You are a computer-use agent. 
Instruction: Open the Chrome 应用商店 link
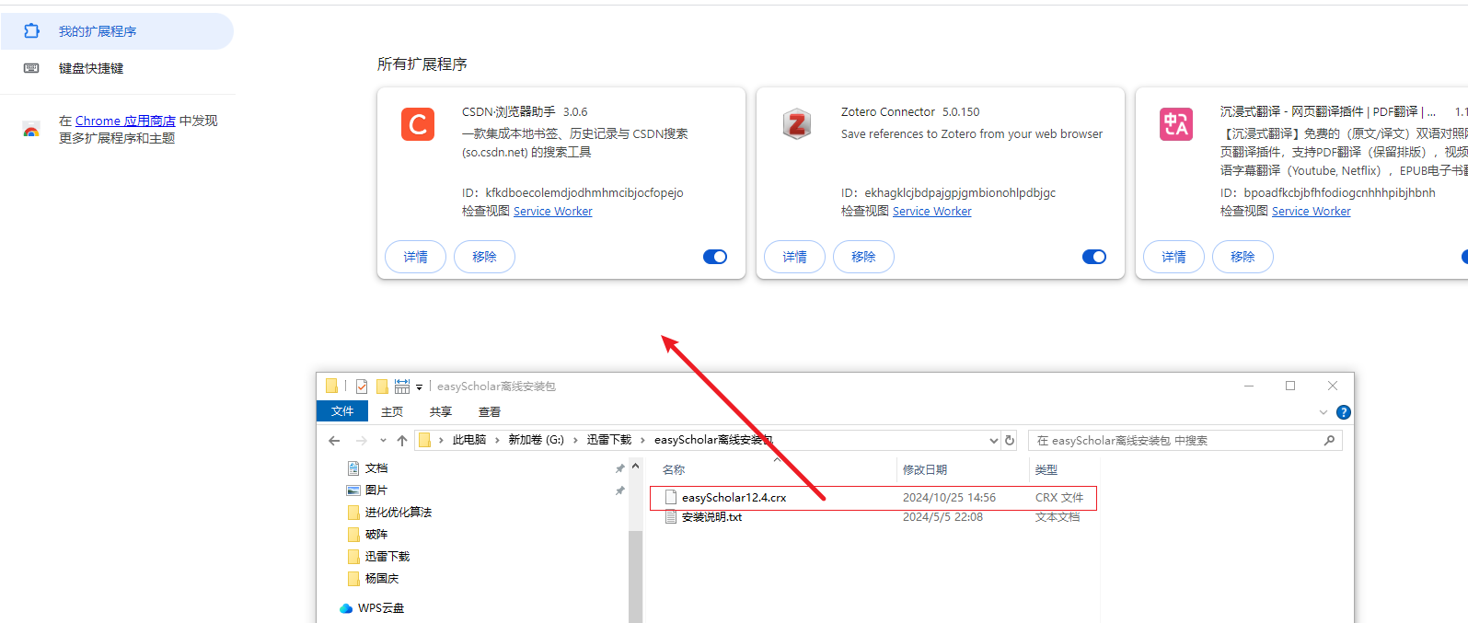pyautogui.click(x=125, y=121)
